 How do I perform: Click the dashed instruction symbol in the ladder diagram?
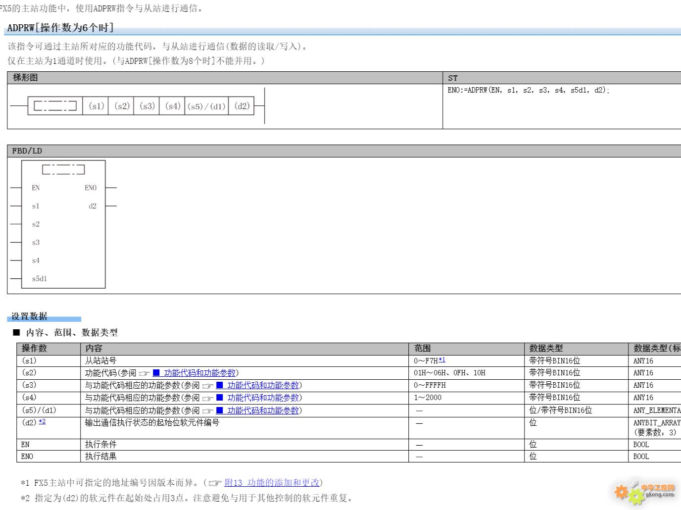point(55,106)
